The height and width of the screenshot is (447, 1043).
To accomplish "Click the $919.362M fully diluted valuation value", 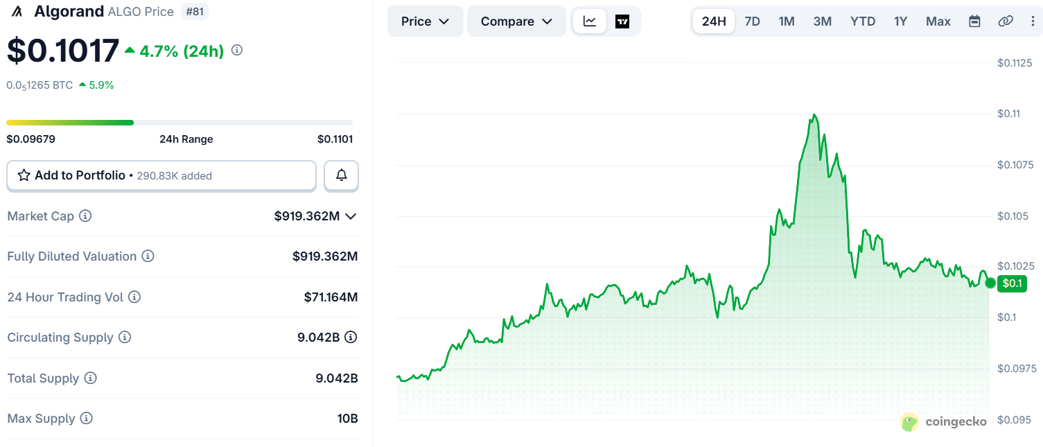I will pos(325,256).
